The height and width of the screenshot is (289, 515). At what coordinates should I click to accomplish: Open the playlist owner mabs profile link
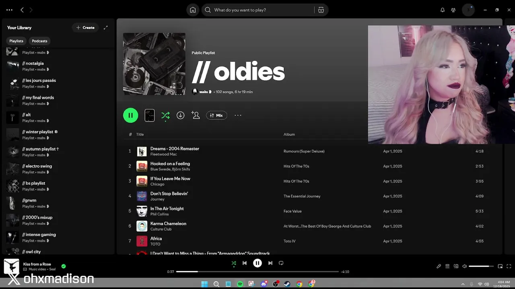[205, 92]
